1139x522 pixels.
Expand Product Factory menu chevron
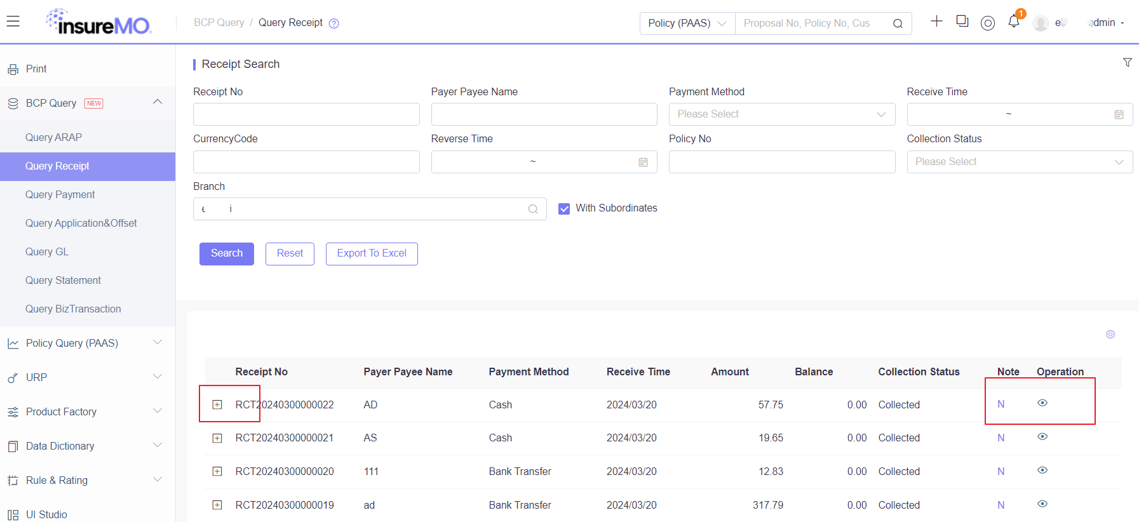(x=158, y=410)
